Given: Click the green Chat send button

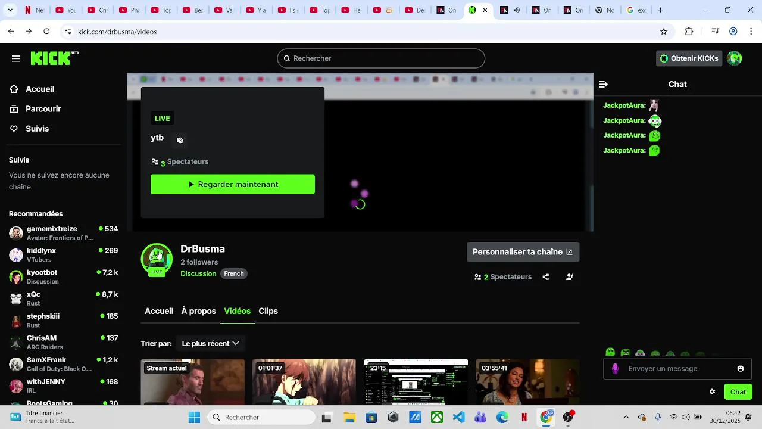Looking at the screenshot, I should click(738, 392).
